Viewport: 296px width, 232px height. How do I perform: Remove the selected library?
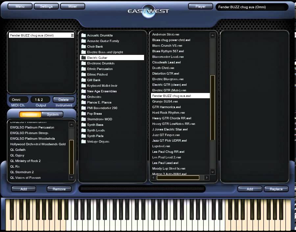pos(59,189)
